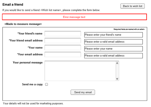Click the '*Your friend's name' label
This screenshot has height=107, width=151.
click(x=30, y=33)
